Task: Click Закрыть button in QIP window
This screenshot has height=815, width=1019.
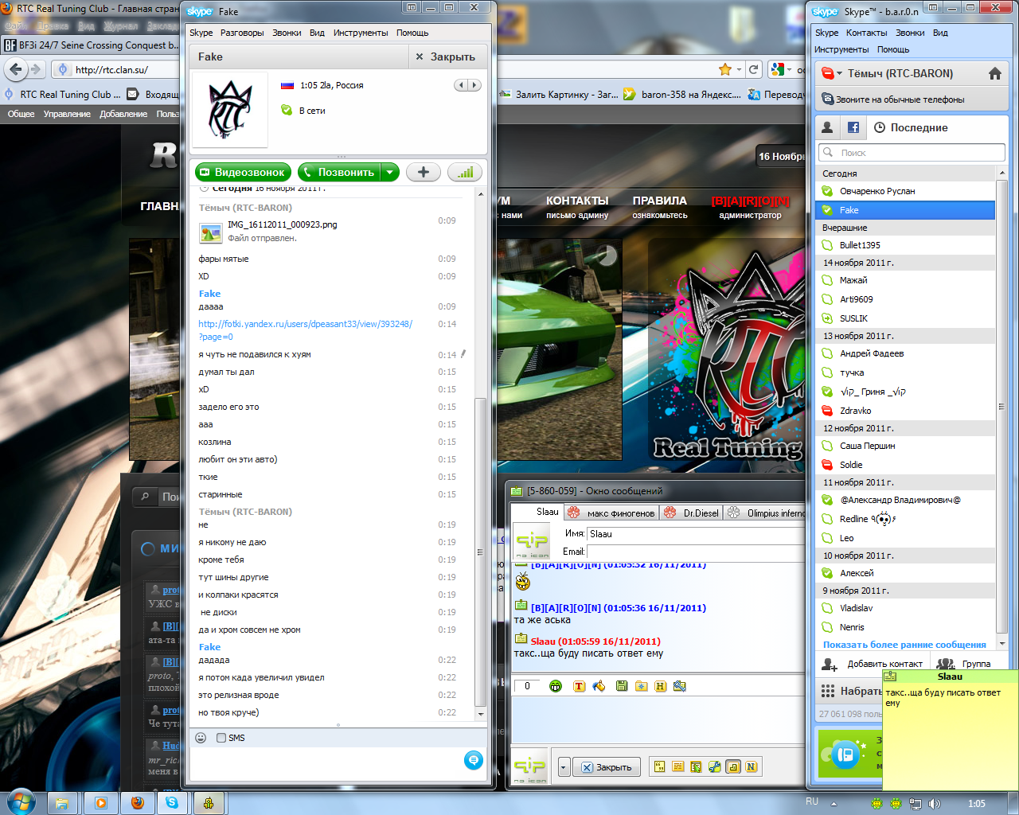Action: [x=607, y=767]
